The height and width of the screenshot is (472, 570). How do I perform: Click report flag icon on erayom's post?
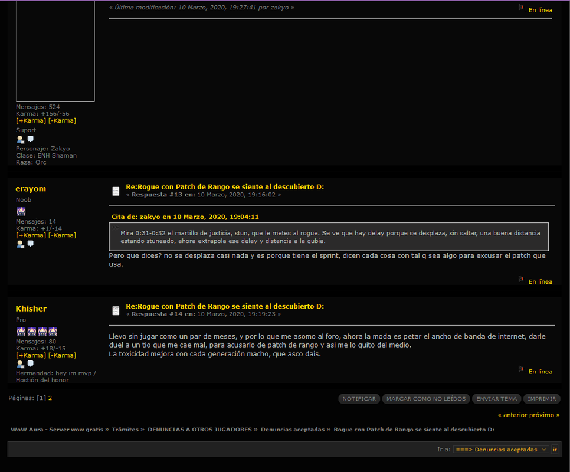521,279
